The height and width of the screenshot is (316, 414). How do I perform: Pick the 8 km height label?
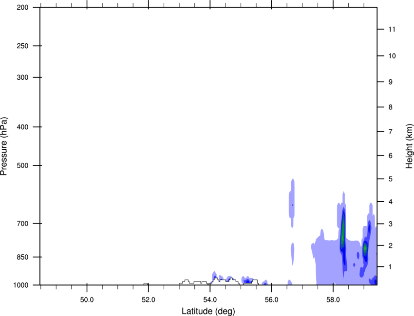pyautogui.click(x=391, y=107)
